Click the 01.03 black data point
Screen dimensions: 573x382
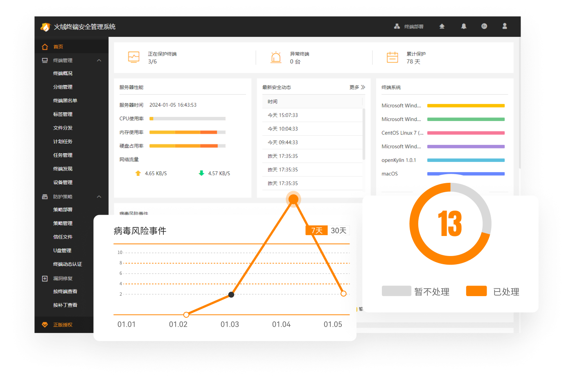point(231,294)
